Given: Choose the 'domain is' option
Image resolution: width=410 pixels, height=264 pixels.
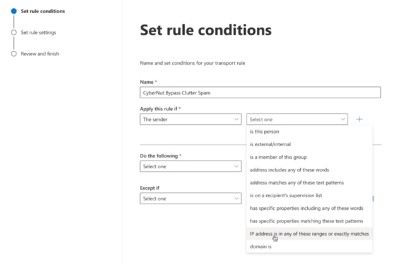Looking at the screenshot, I should (261, 247).
